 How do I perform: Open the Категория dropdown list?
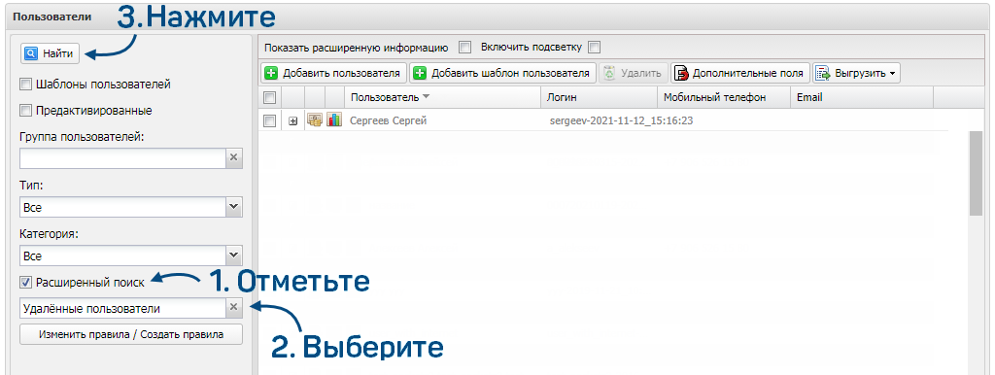(234, 256)
